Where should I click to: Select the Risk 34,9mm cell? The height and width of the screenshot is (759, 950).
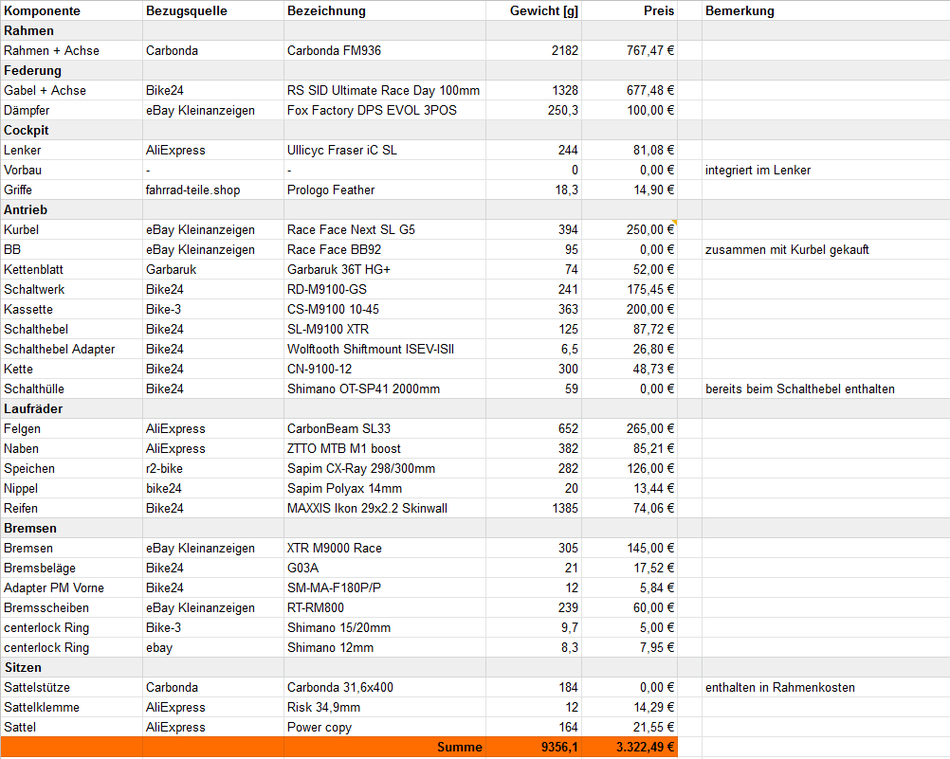pos(385,708)
